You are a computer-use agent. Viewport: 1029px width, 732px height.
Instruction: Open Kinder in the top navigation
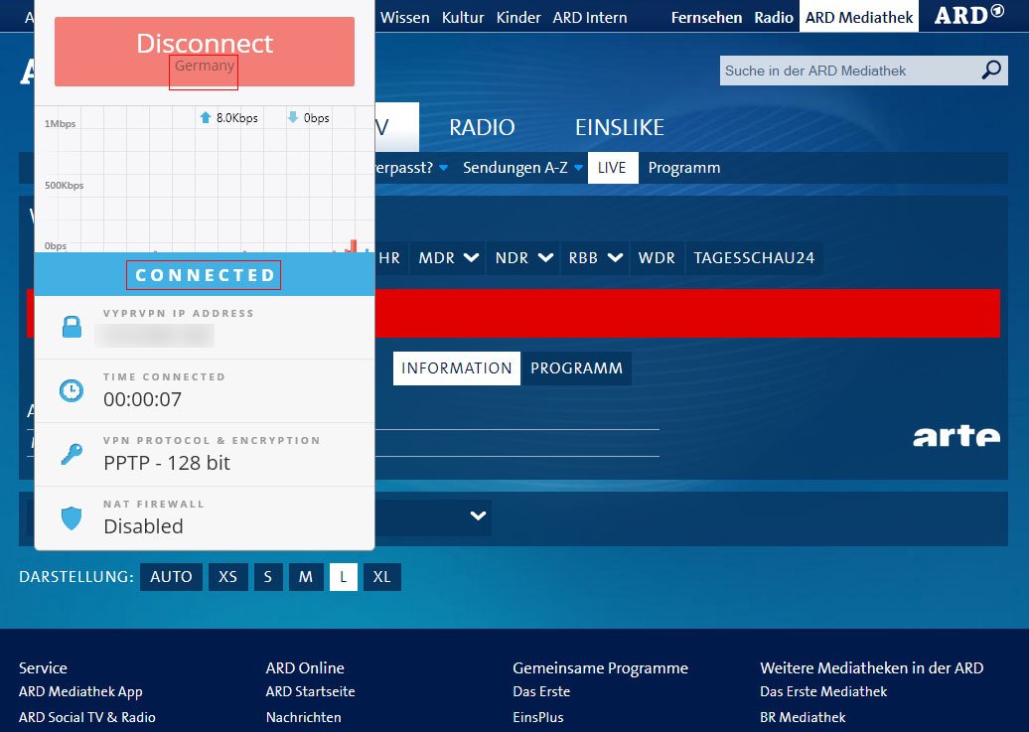click(x=518, y=17)
